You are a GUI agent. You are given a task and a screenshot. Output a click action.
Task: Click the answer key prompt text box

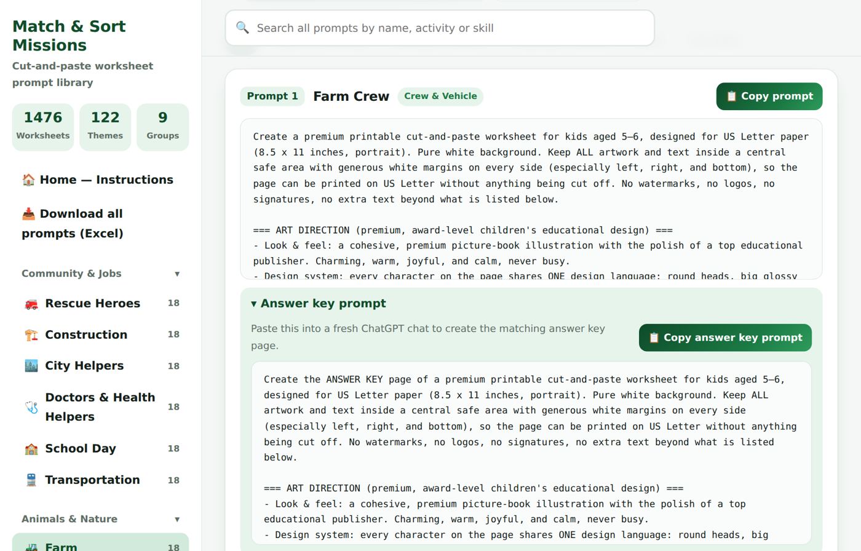point(531,453)
